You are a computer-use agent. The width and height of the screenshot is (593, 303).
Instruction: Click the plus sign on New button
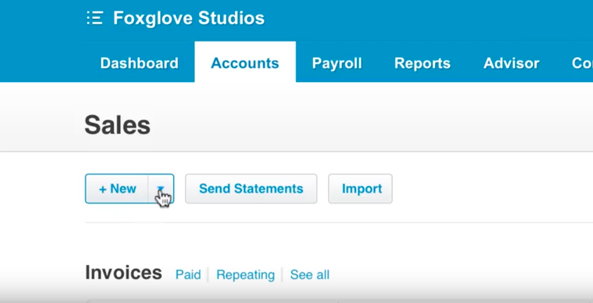[102, 189]
